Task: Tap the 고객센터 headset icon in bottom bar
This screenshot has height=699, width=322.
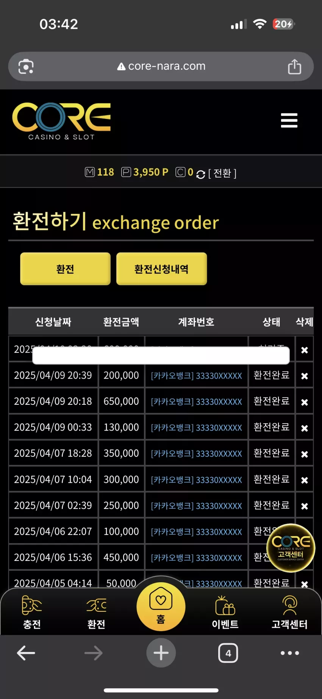Action: [x=289, y=612]
